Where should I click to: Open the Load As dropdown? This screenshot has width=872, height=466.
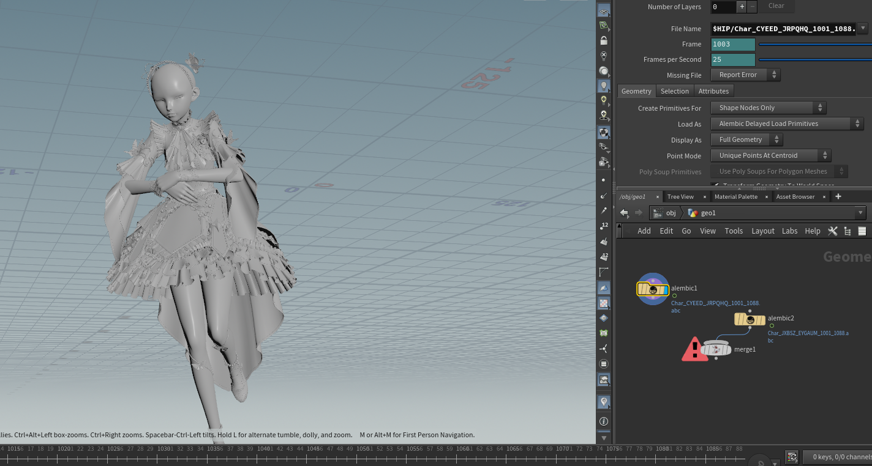click(x=787, y=124)
